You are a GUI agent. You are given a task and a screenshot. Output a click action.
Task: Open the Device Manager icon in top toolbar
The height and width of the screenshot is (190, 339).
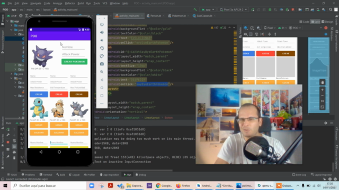point(318,9)
